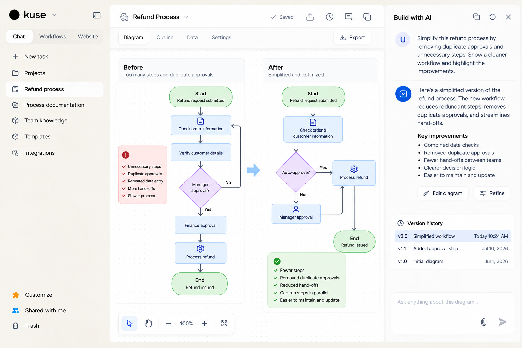The image size is (522, 348).
Task: Open Projects in sidebar
Action: coord(55,73)
